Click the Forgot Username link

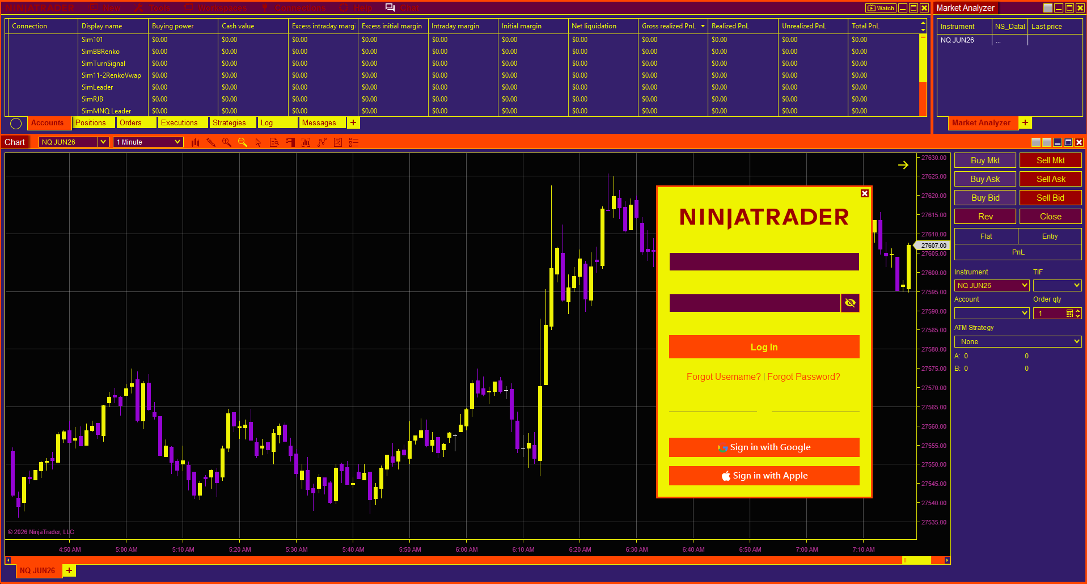point(724,377)
